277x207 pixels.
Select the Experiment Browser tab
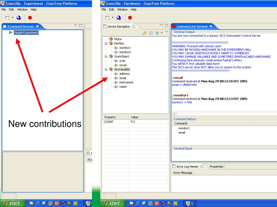pyautogui.click(x=21, y=26)
